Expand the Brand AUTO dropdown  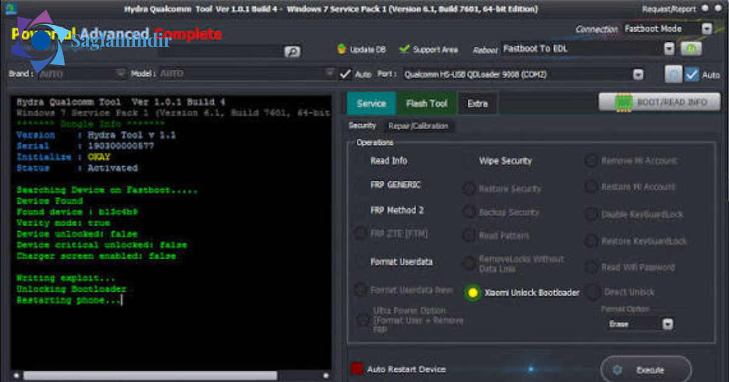tap(120, 74)
